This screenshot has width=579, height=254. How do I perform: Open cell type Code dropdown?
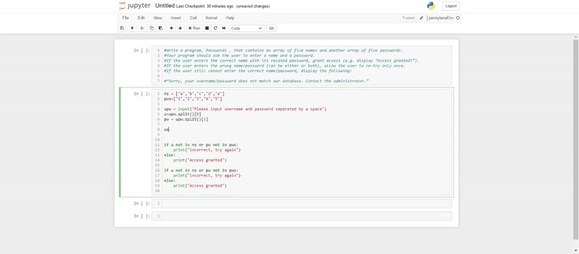click(247, 28)
